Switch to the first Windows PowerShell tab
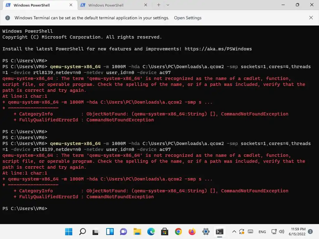319x239 pixels. (40, 5)
